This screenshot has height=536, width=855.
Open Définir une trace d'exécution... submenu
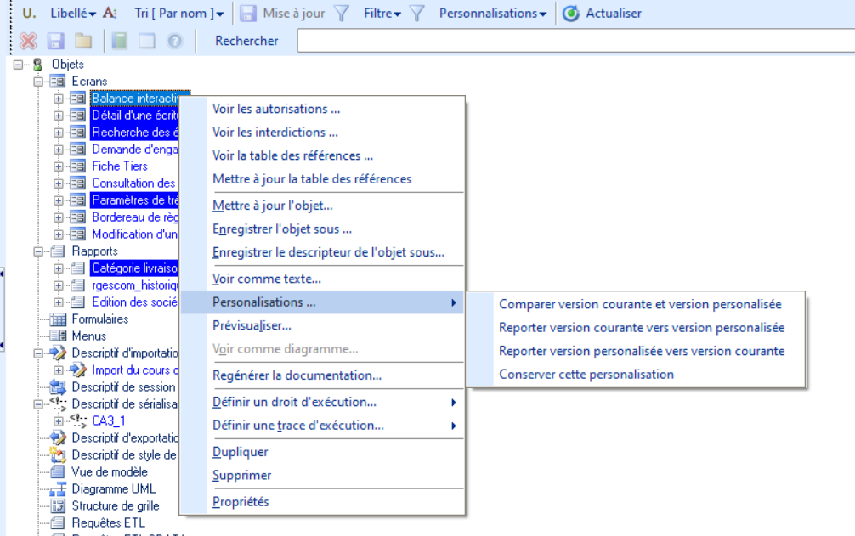[x=322, y=426]
